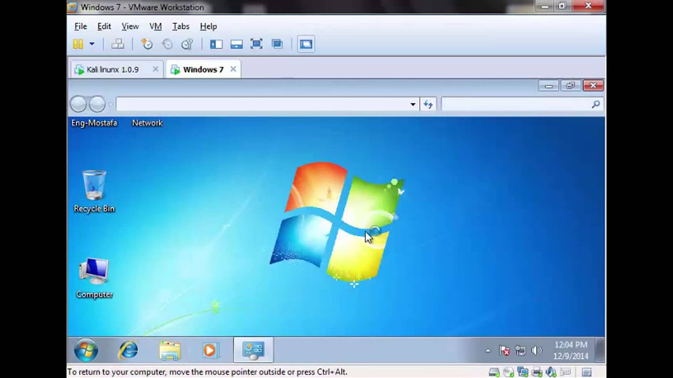Click the Explorer forward navigation button
The width and height of the screenshot is (673, 378).
(x=97, y=104)
